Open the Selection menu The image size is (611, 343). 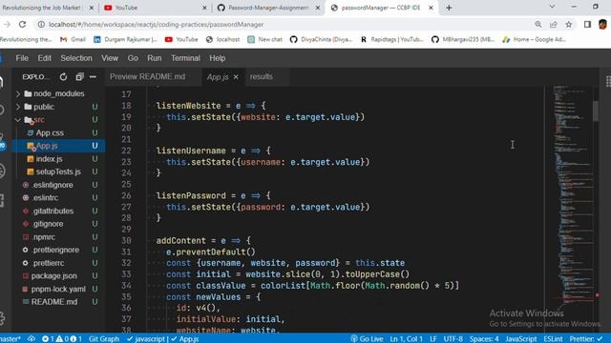point(76,58)
